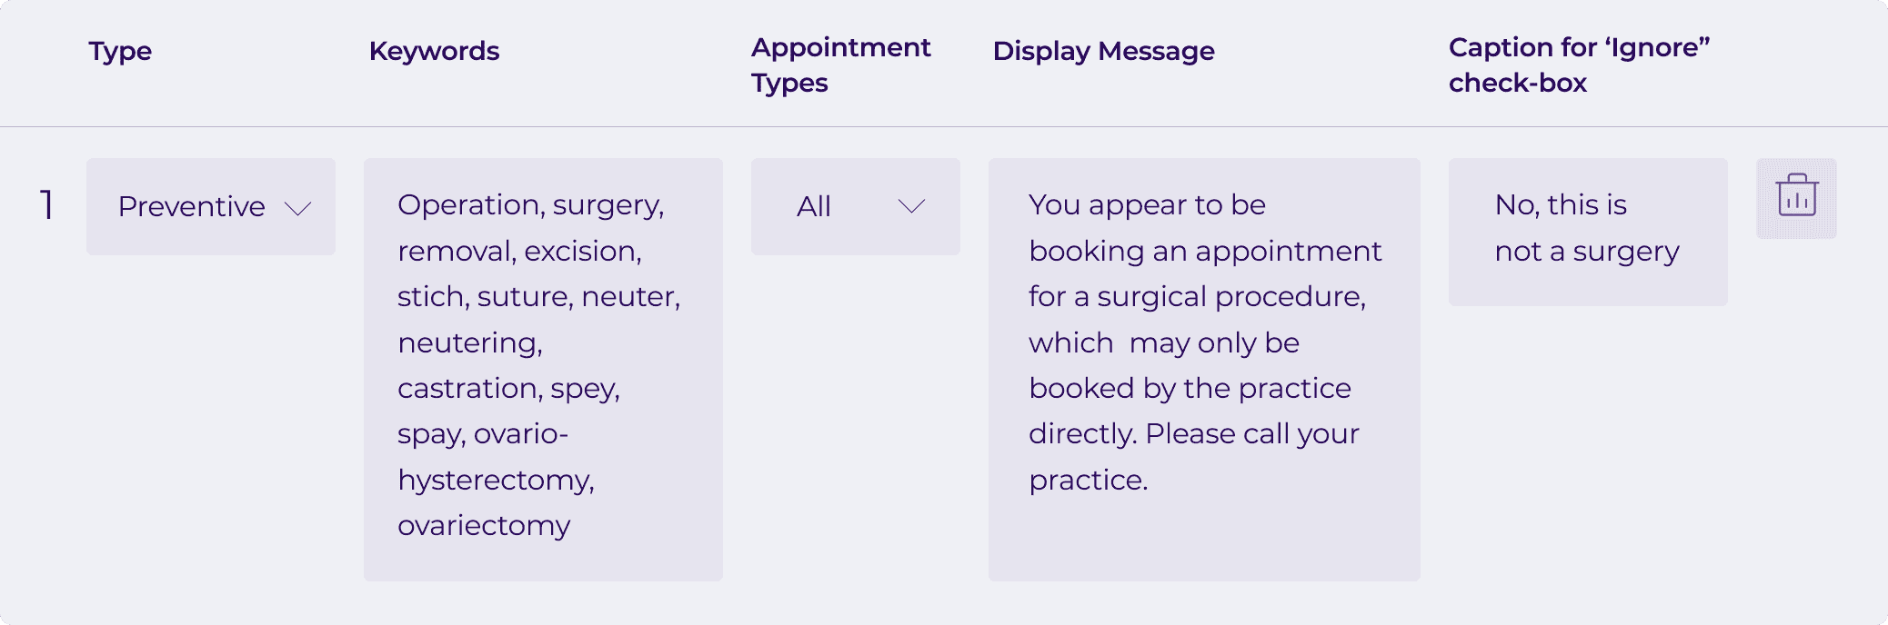Click the word 'neutering' in the keywords field
The height and width of the screenshot is (625, 1888).
tap(469, 342)
